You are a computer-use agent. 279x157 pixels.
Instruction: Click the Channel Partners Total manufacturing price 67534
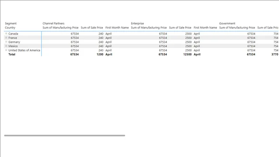pos(75,54)
